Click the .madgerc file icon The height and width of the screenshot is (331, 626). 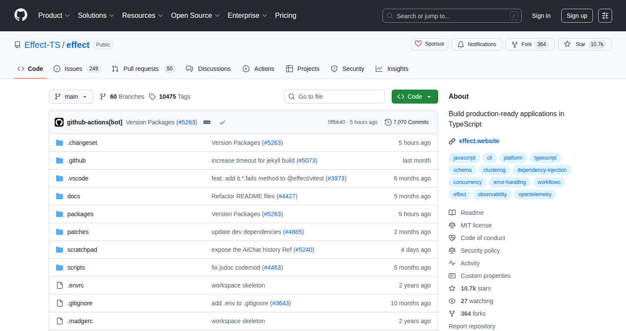click(x=60, y=321)
